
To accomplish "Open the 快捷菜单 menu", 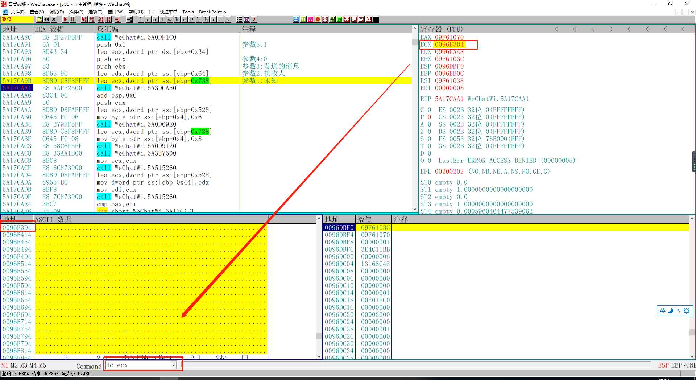I will coord(169,12).
